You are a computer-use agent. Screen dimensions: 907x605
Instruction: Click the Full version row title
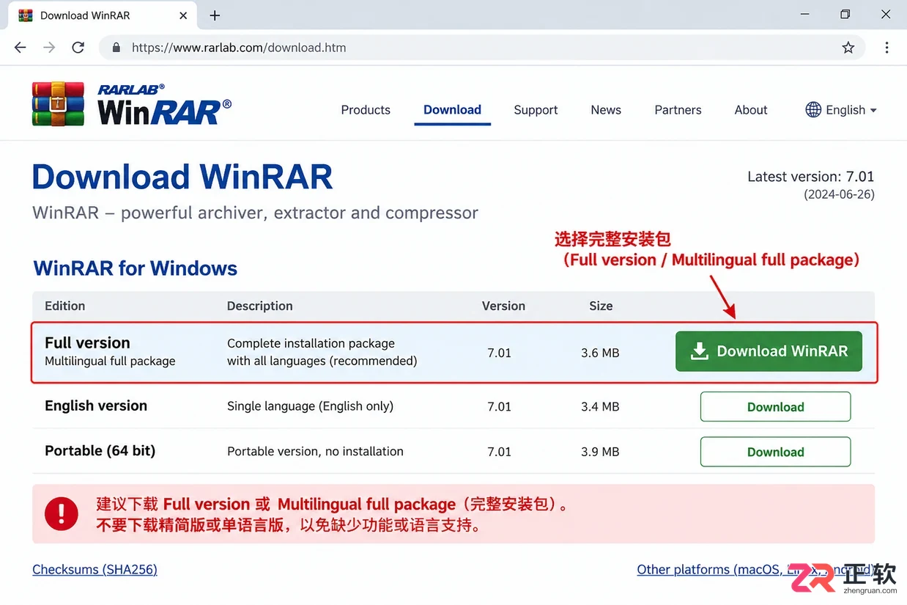[x=87, y=342]
